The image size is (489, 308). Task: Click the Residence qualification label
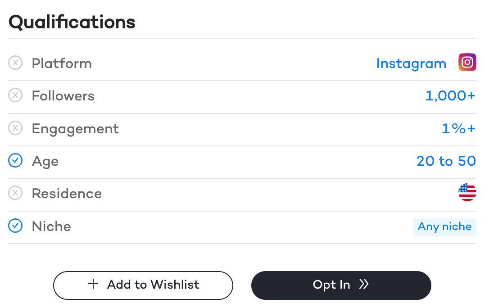(67, 194)
